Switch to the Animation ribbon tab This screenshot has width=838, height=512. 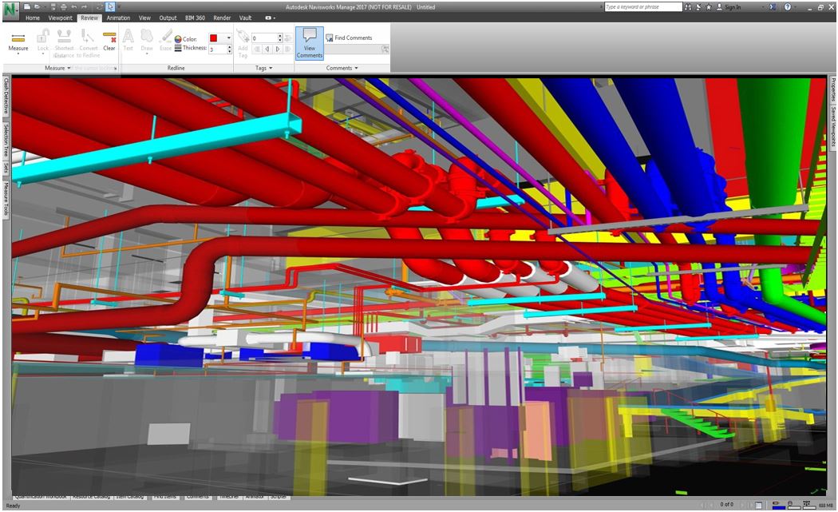pyautogui.click(x=118, y=18)
